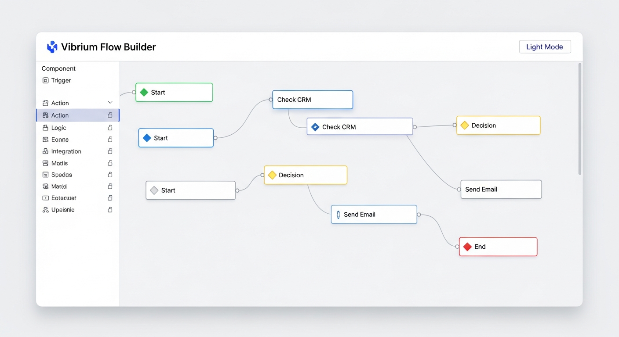The width and height of the screenshot is (619, 337).
Task: Click the red diamond icon inside End node
Action: click(467, 247)
